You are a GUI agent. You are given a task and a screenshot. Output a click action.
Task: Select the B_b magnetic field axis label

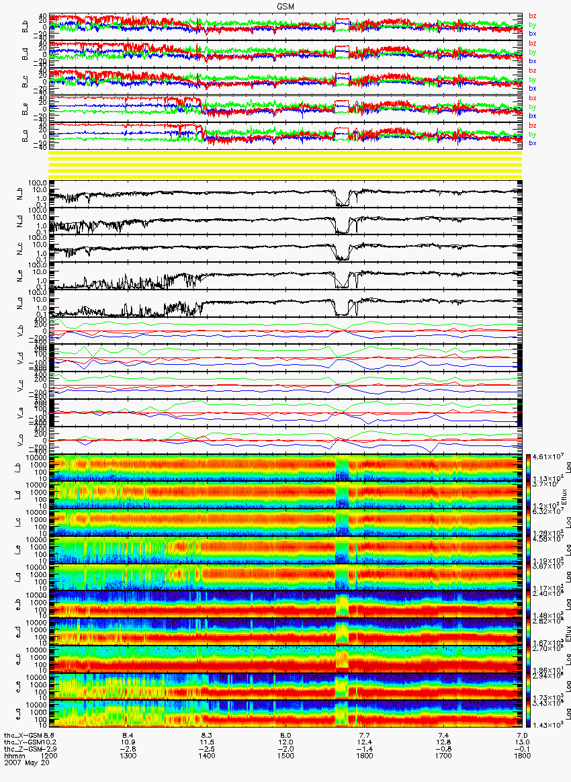coord(24,27)
